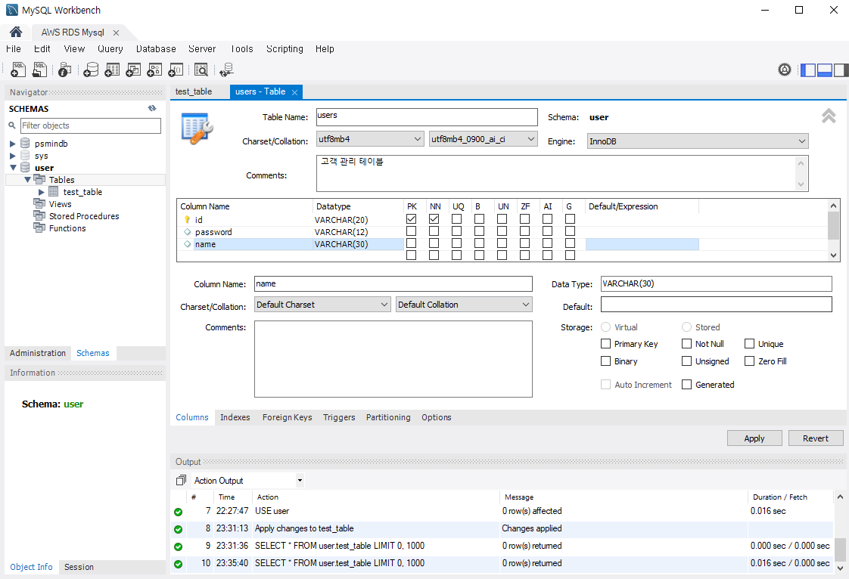Switch to the Administration navigator tab

[37, 353]
